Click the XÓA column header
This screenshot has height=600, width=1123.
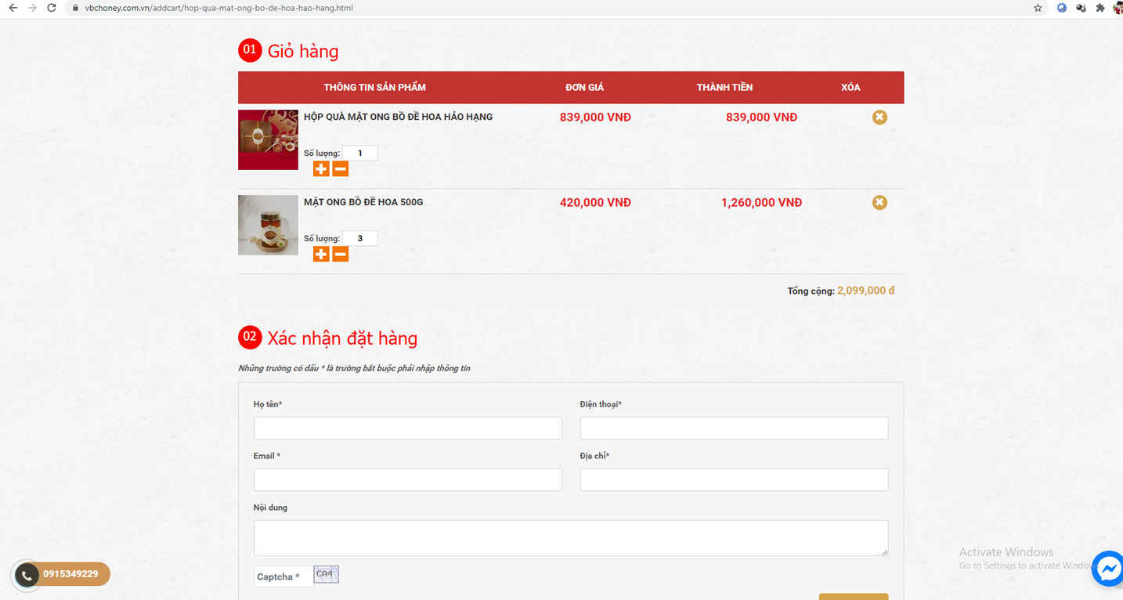click(x=850, y=87)
